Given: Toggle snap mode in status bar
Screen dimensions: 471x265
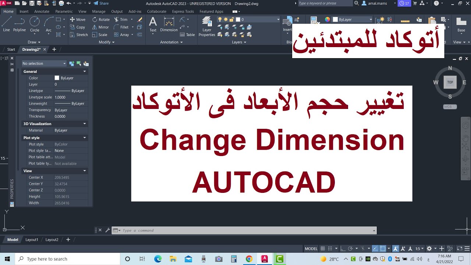Looking at the screenshot, I should point(330,249).
